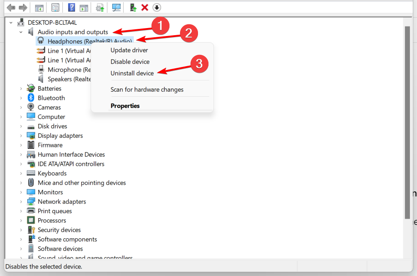Image resolution: width=417 pixels, height=276 pixels.
Task: Expand the Bluetooth category
Action: [x=21, y=98]
